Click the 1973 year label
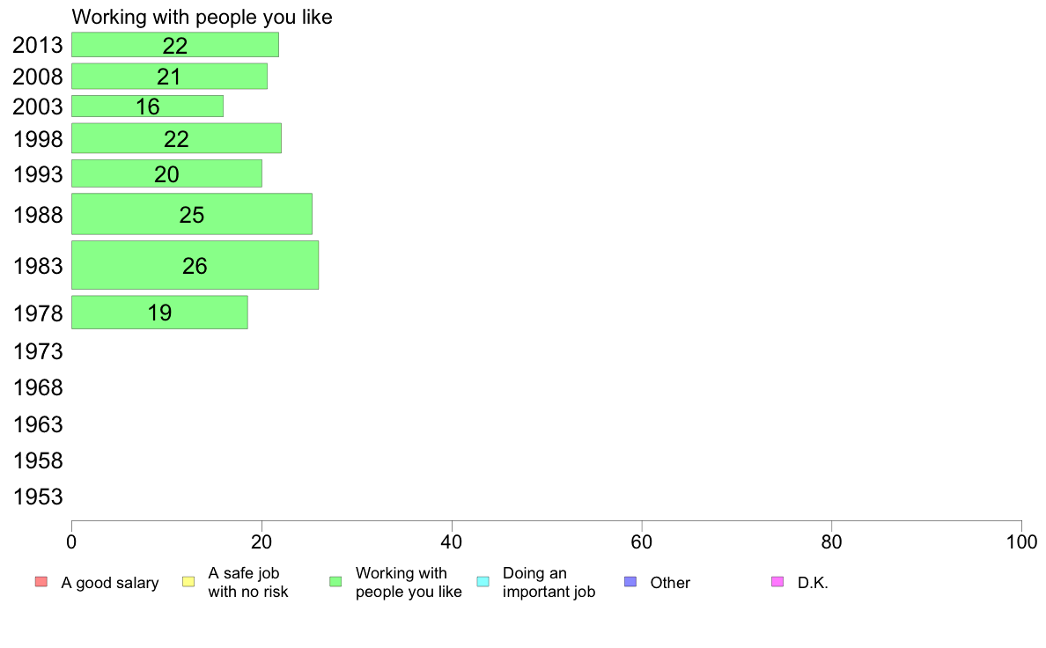This screenshot has width=1046, height=648. [x=38, y=351]
